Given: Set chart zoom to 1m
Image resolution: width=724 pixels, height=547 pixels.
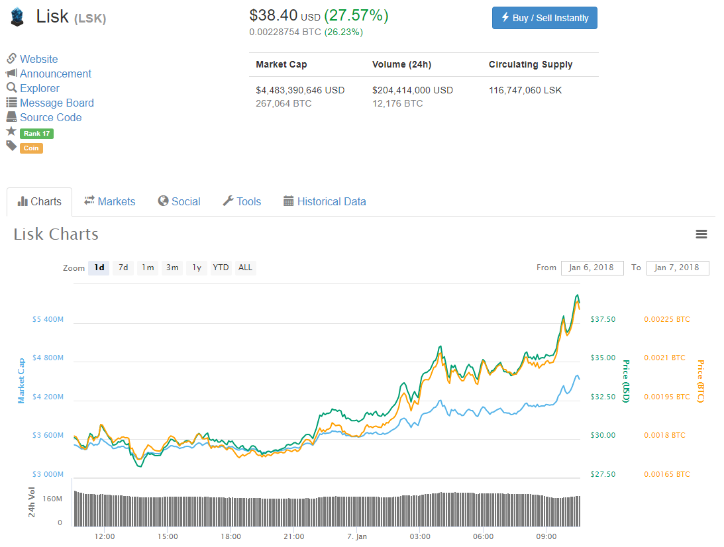Looking at the screenshot, I should (x=148, y=268).
